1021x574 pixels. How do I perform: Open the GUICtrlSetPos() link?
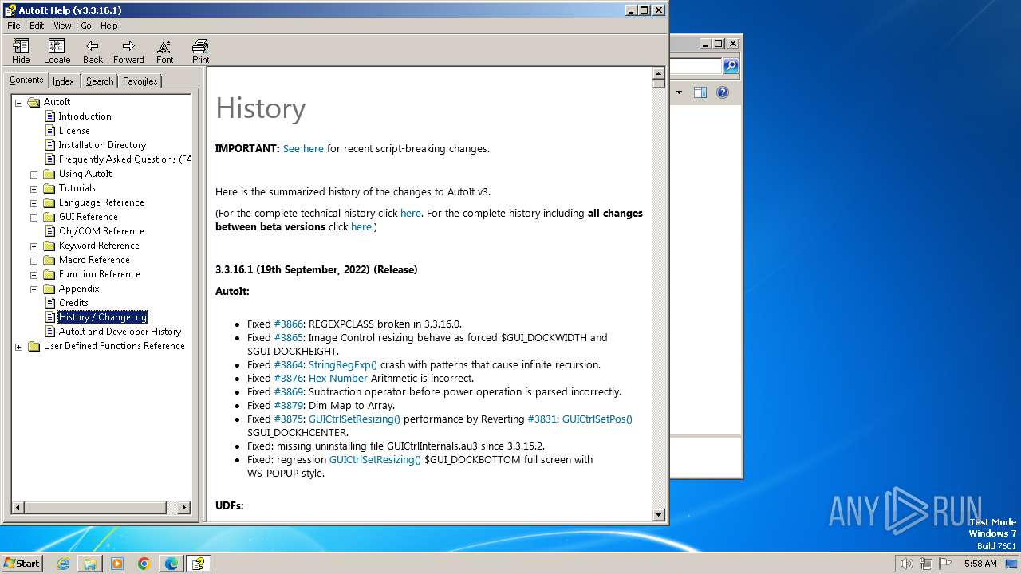(597, 419)
